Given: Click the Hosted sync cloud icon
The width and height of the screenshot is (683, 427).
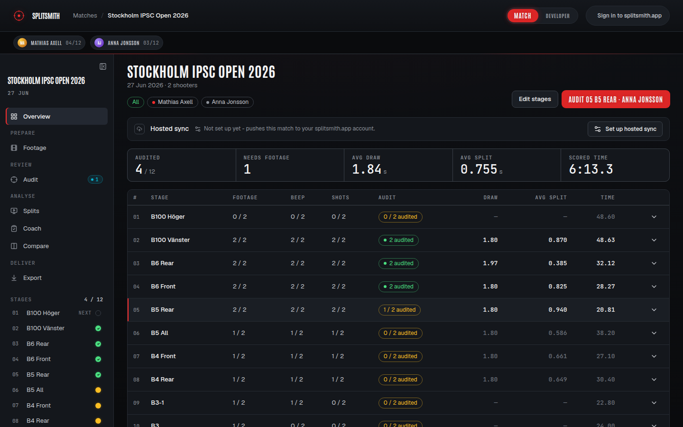Looking at the screenshot, I should 139,129.
